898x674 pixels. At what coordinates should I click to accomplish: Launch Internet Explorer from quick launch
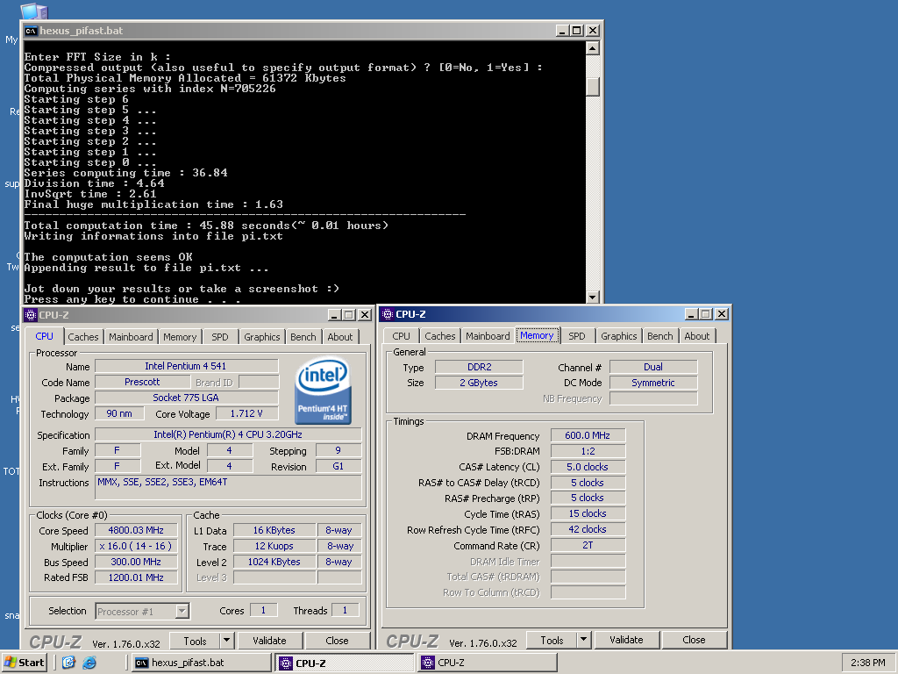(x=89, y=663)
